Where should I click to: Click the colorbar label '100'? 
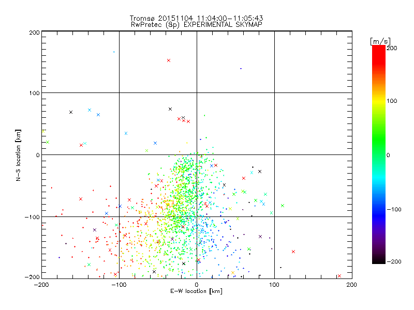click(x=392, y=101)
